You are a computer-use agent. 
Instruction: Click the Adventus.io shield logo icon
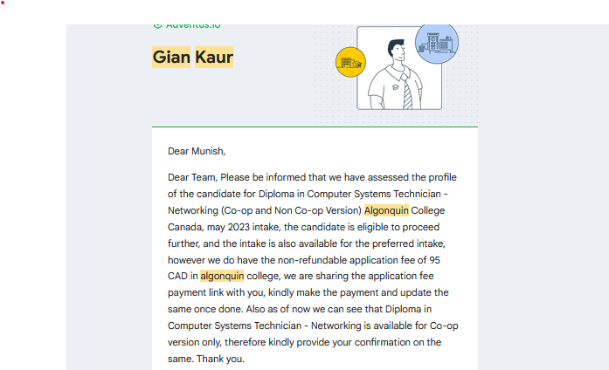[x=157, y=26]
